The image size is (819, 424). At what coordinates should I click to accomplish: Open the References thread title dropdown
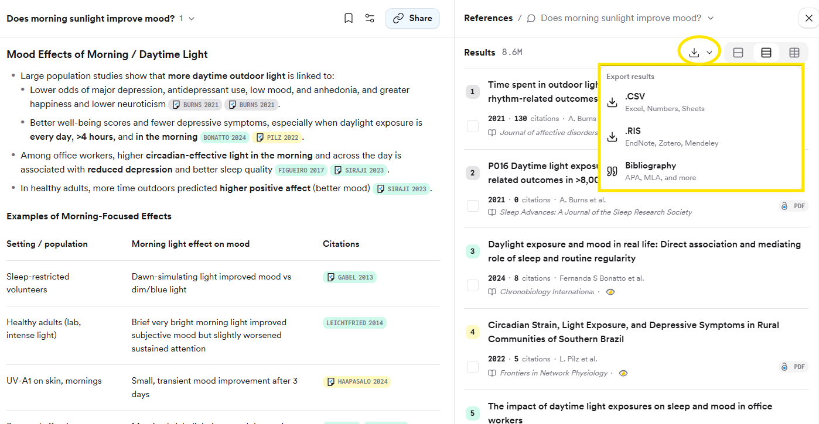(x=711, y=18)
